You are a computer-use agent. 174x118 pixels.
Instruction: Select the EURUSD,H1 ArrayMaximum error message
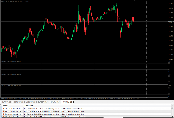54,111
